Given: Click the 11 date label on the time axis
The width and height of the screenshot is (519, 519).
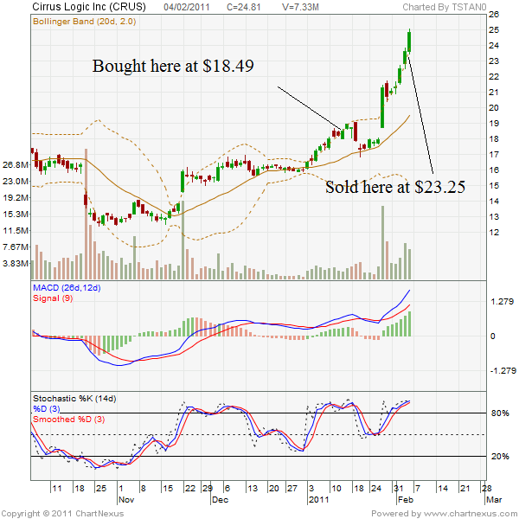Looking at the screenshot, I should coord(57,488).
